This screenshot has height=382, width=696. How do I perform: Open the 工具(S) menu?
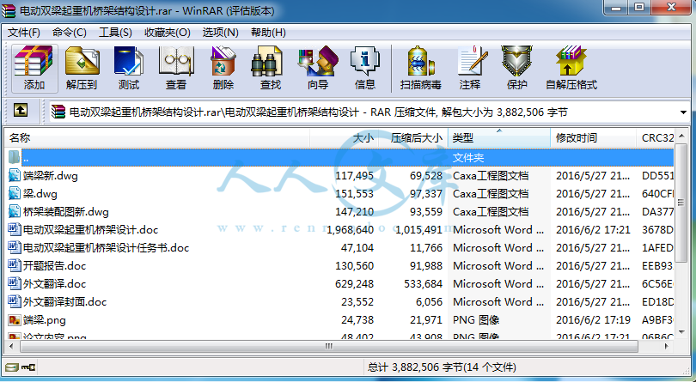coord(115,33)
